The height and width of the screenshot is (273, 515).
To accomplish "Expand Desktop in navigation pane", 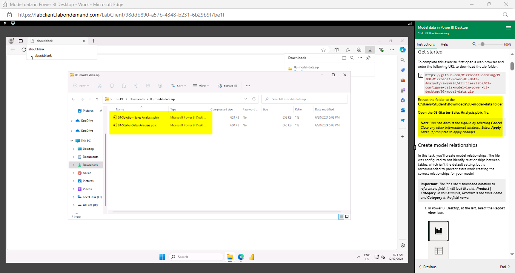I will [74, 149].
